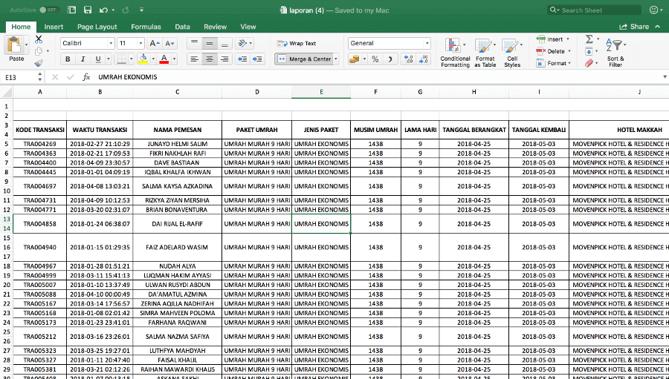Click the Cut scissors icon
The image size is (669, 379).
(x=39, y=39)
